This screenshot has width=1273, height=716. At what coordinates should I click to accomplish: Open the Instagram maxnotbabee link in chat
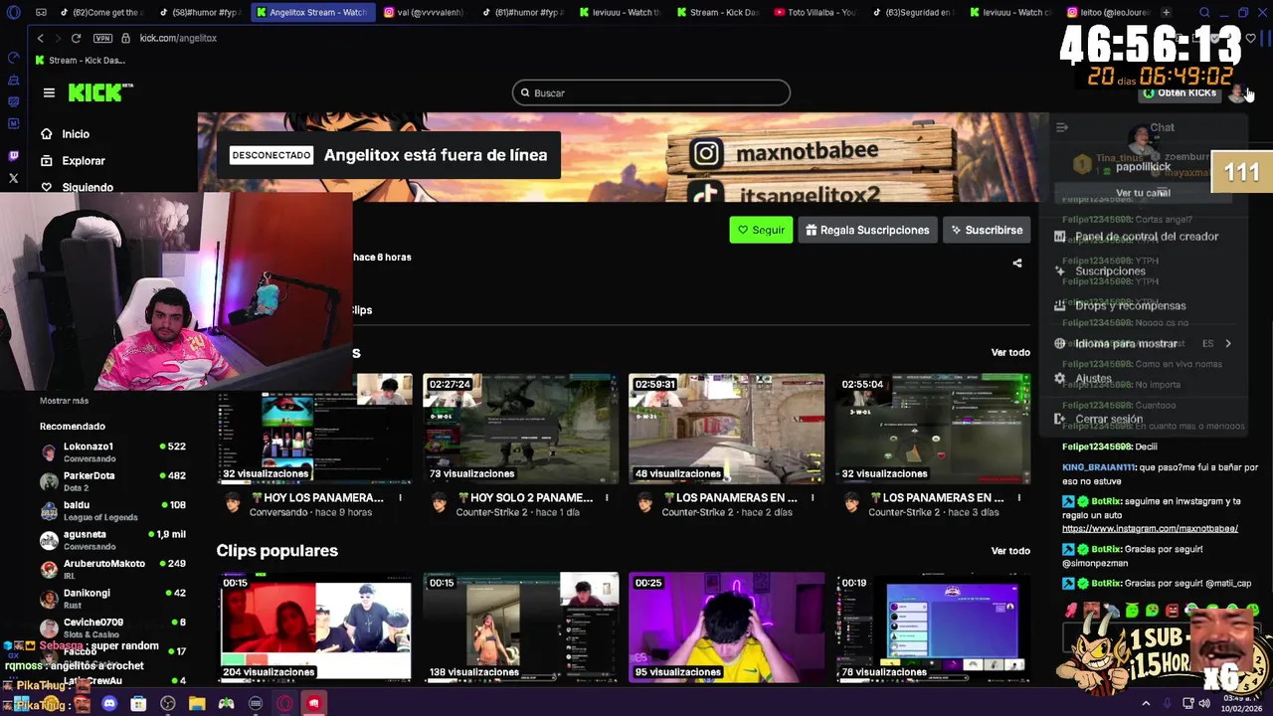point(1150,529)
